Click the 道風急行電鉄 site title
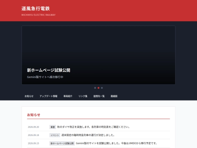This screenshot has height=148, width=197. click(x=35, y=8)
